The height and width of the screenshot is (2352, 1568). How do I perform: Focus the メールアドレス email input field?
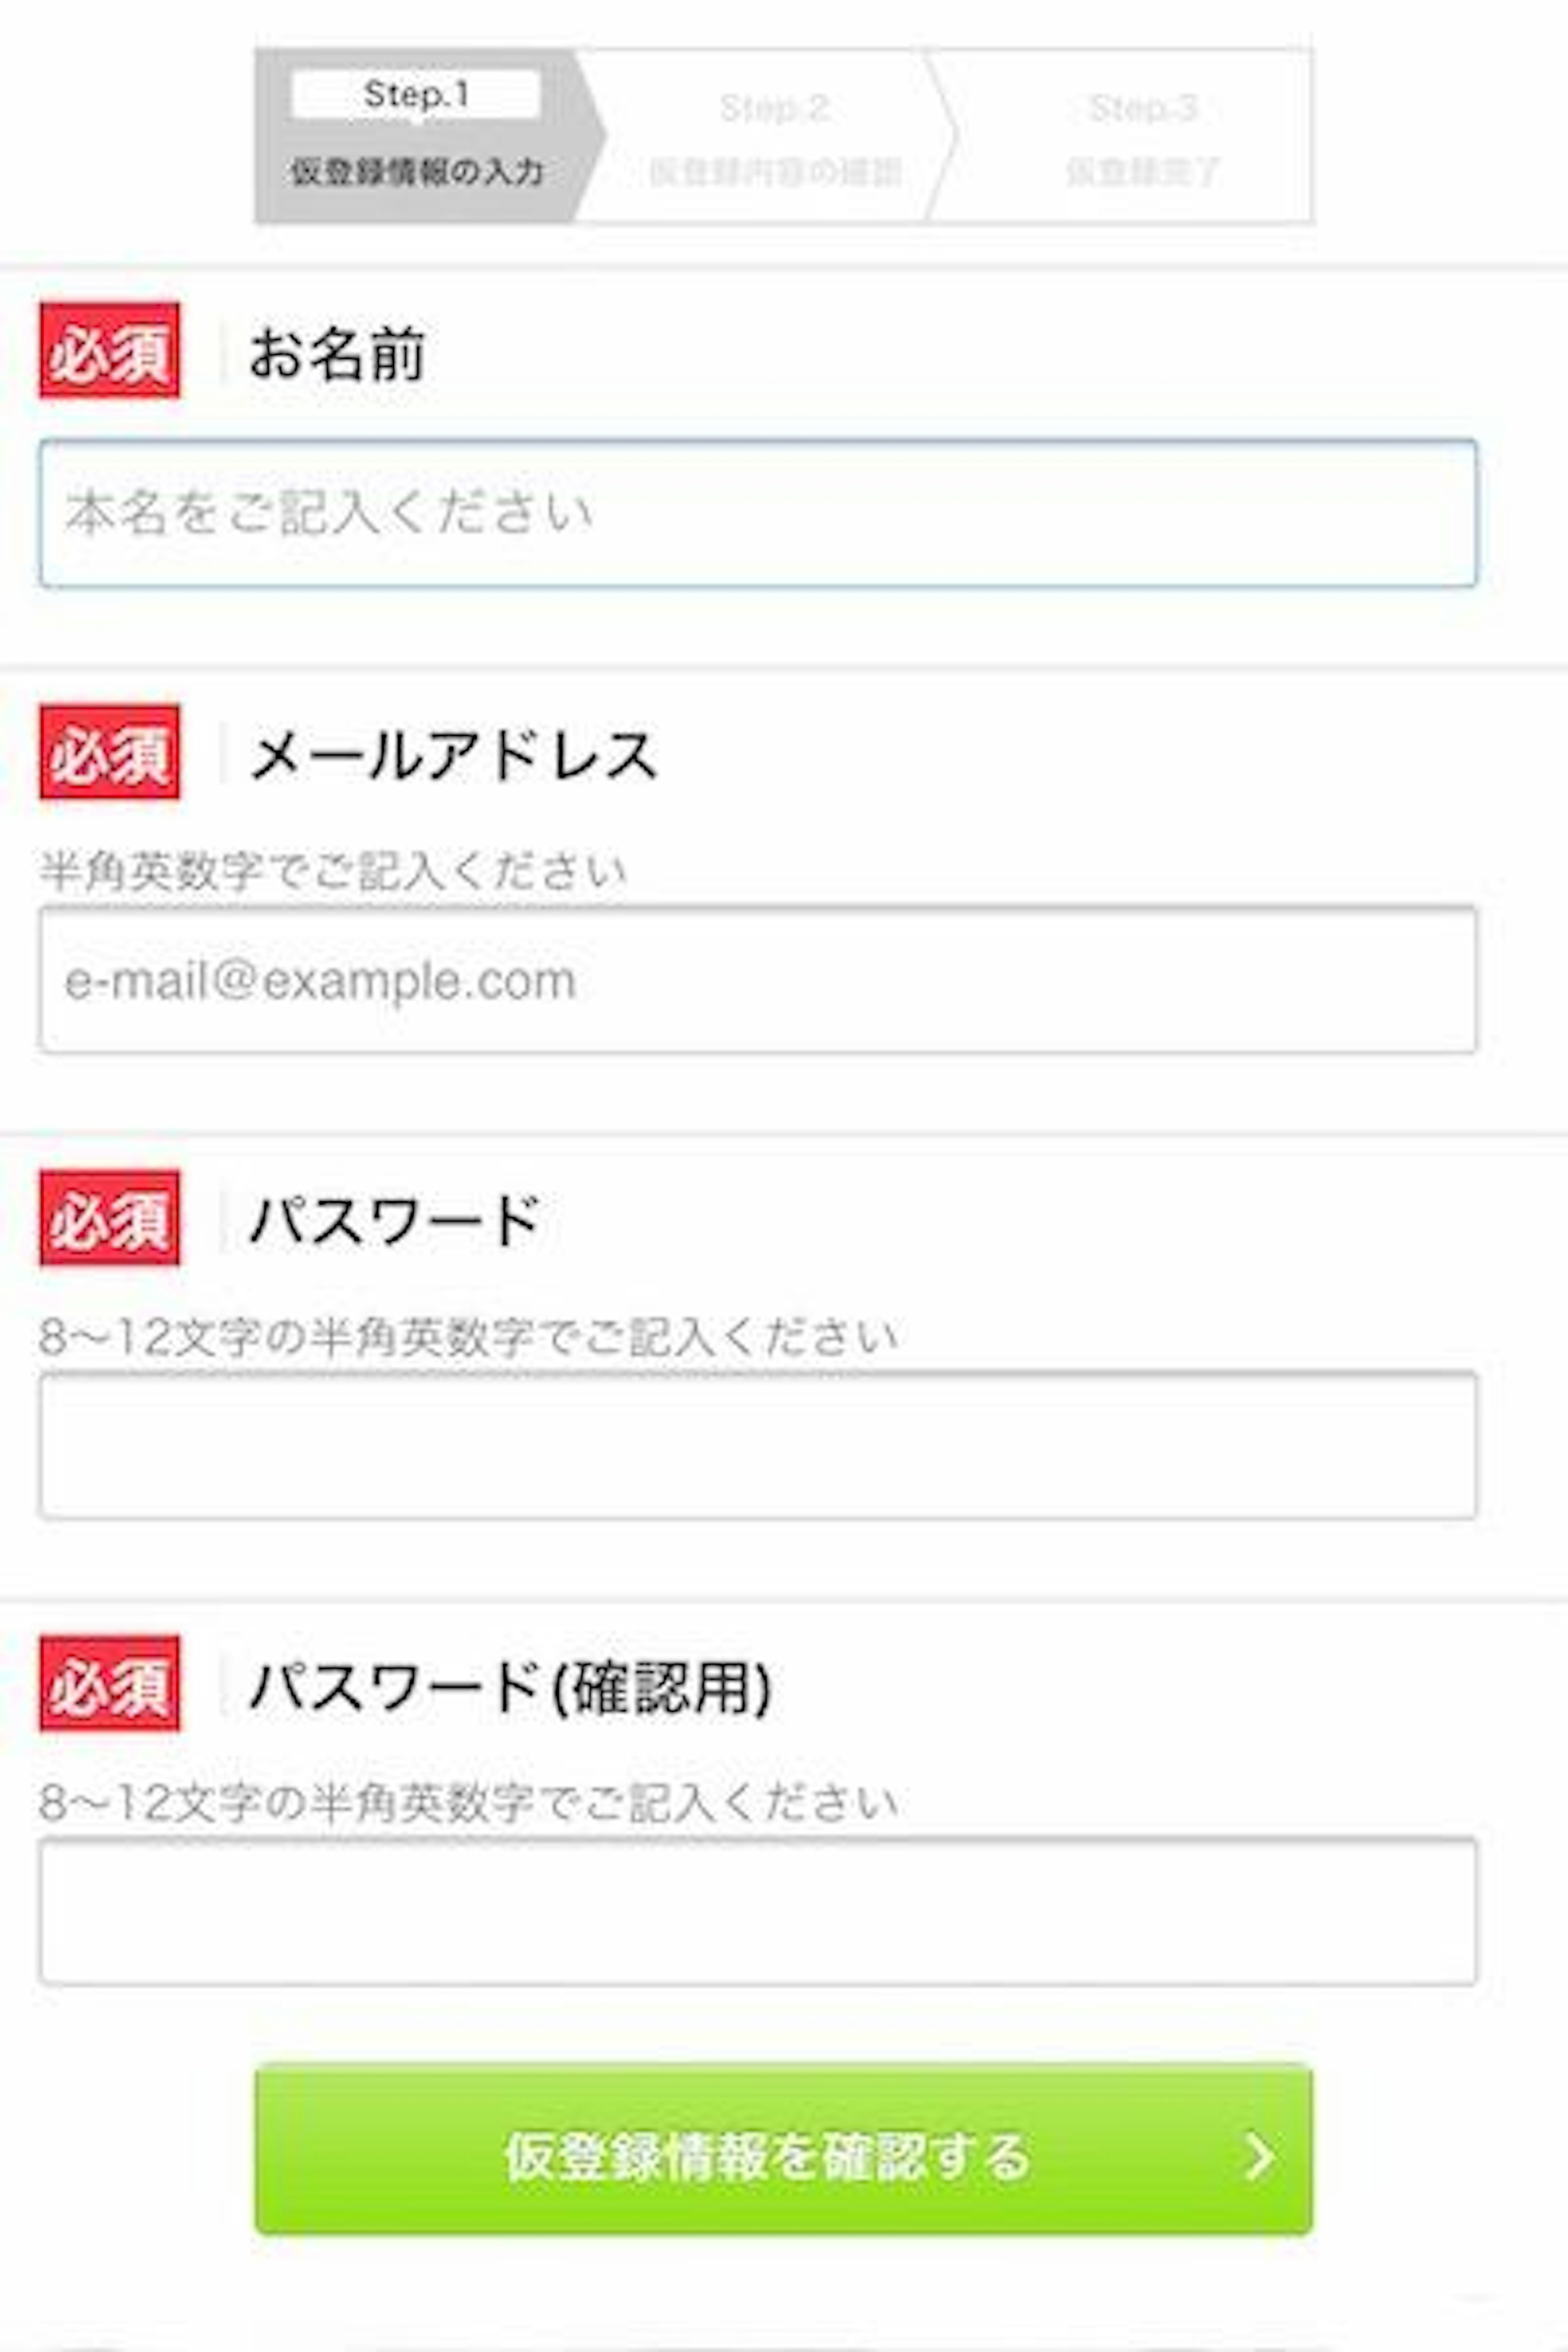758,979
